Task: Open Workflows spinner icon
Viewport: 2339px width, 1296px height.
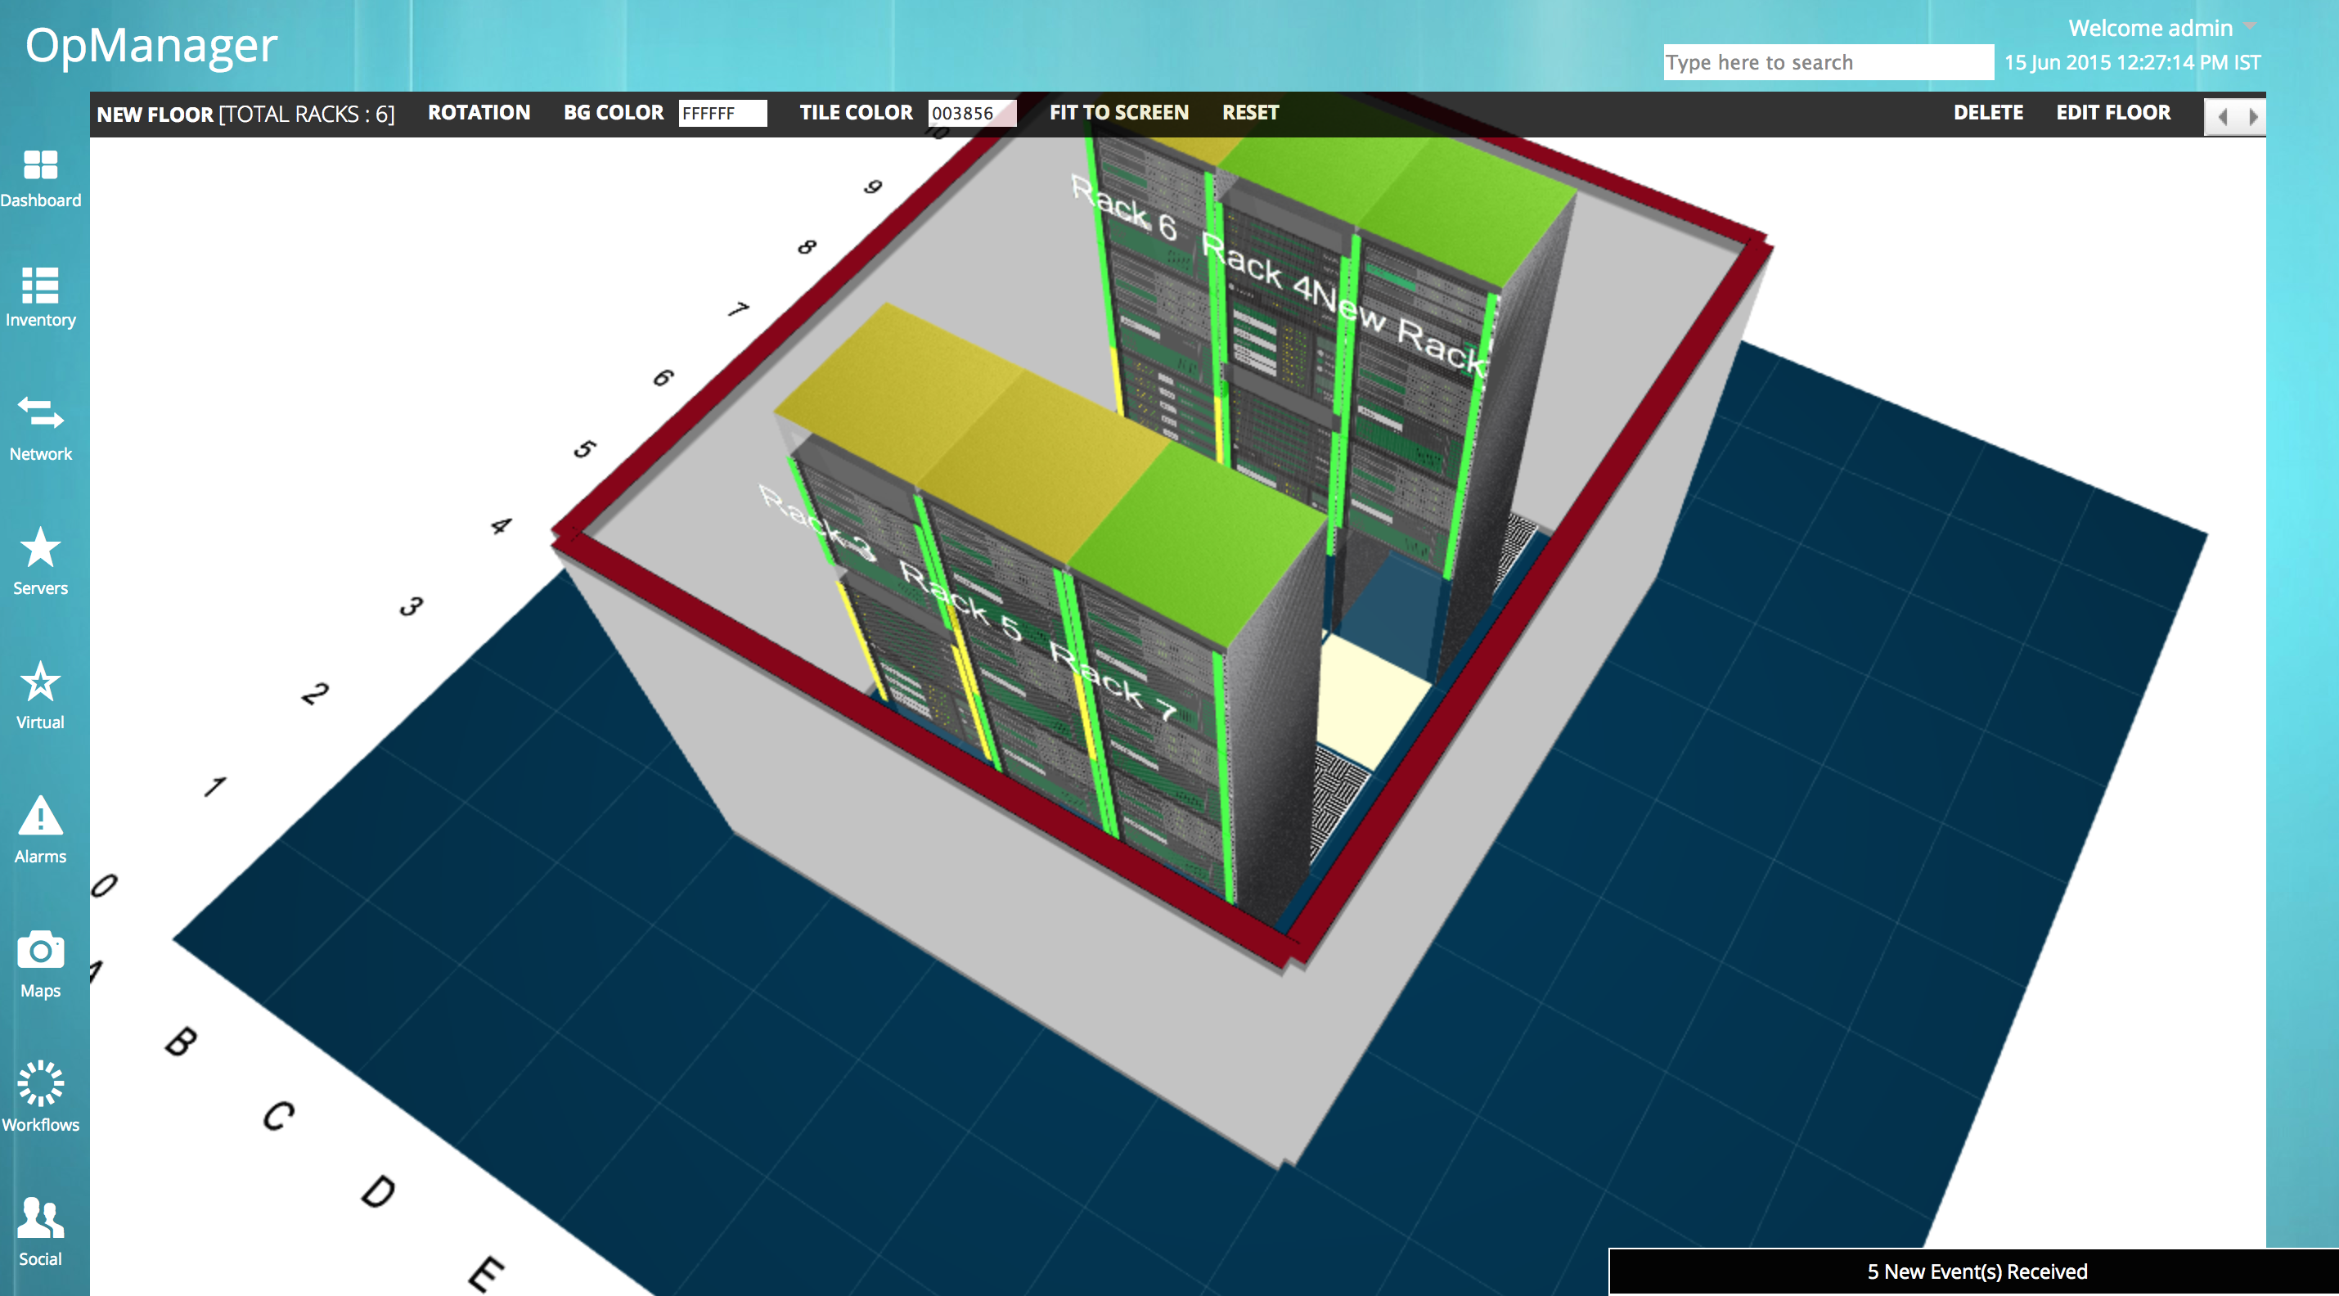Action: coord(40,1083)
